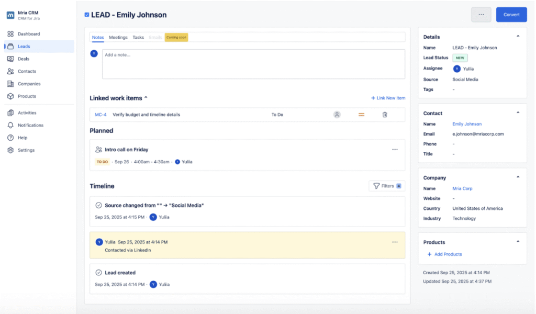
Task: Collapse the Products panel
Action: tap(518, 242)
